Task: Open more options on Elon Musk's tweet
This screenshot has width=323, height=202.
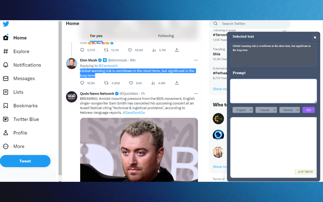Action: [196, 60]
